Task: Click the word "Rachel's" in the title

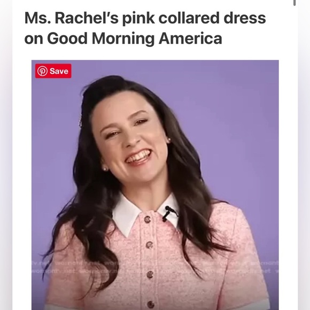Action: coord(87,18)
